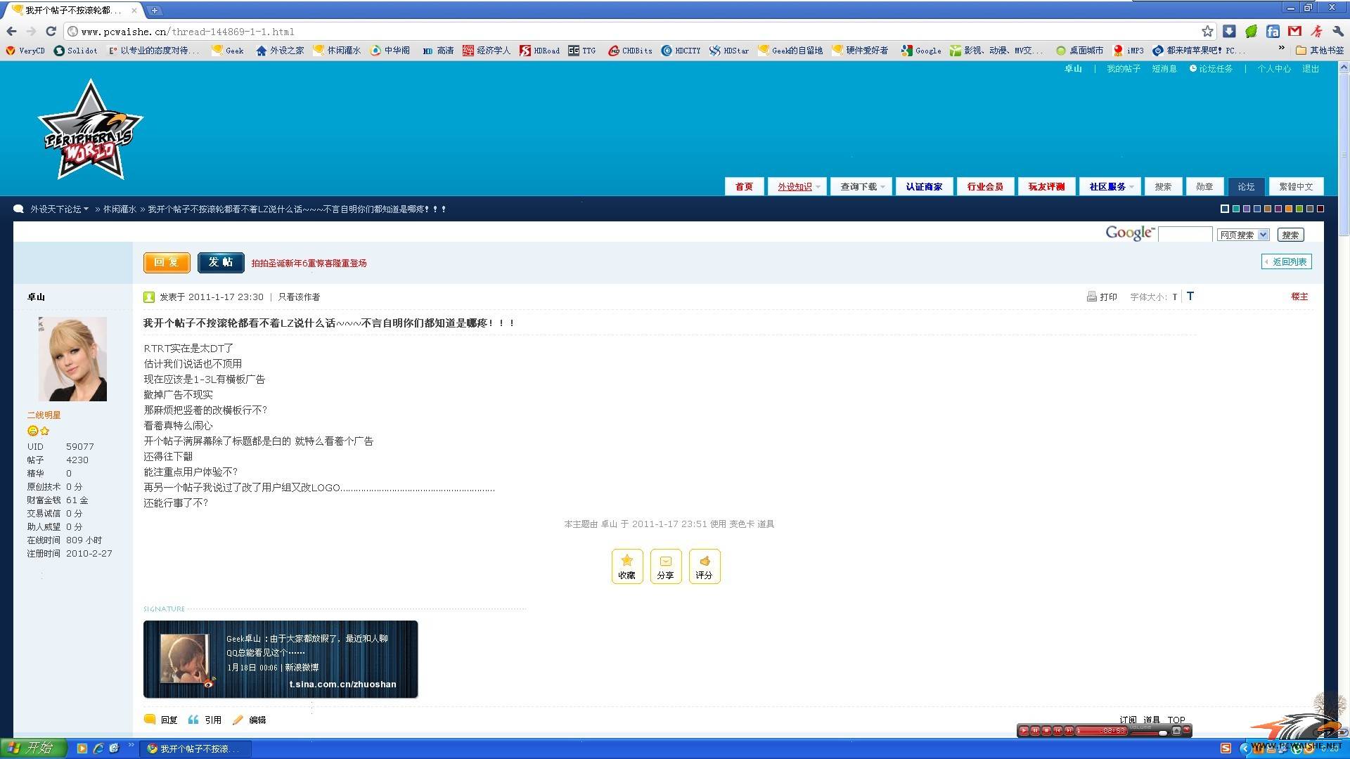Click the print (打印) icon
The image size is (1350, 759).
[x=1092, y=297]
